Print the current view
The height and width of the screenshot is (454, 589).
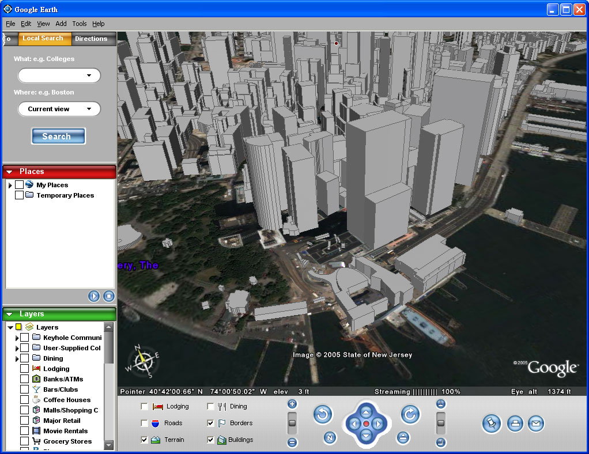515,423
